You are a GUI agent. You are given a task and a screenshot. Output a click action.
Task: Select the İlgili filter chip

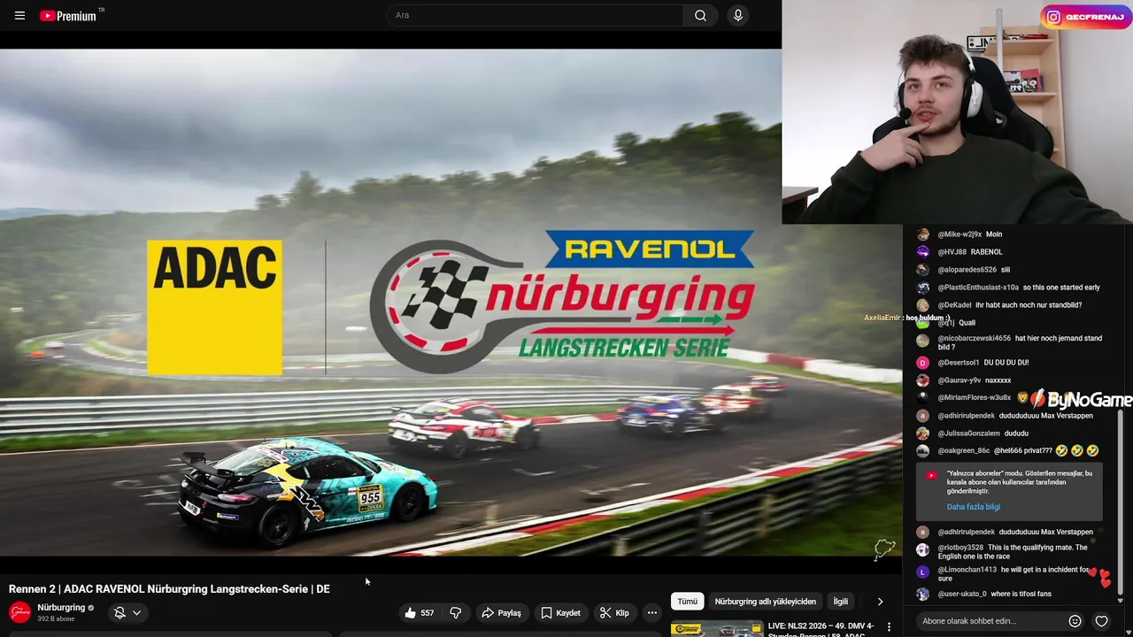pyautogui.click(x=841, y=602)
